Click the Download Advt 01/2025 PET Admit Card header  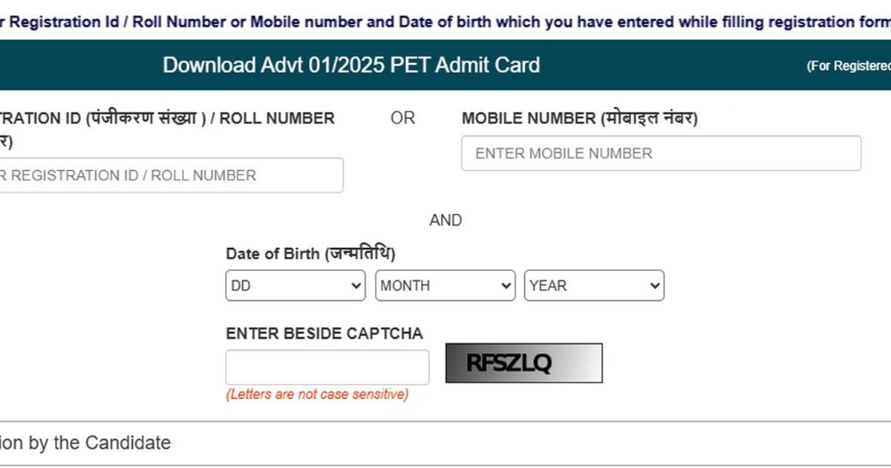(351, 65)
